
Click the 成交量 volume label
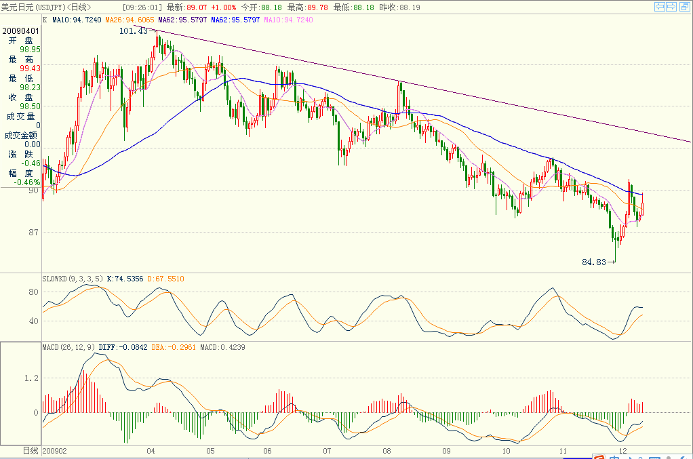[21, 116]
